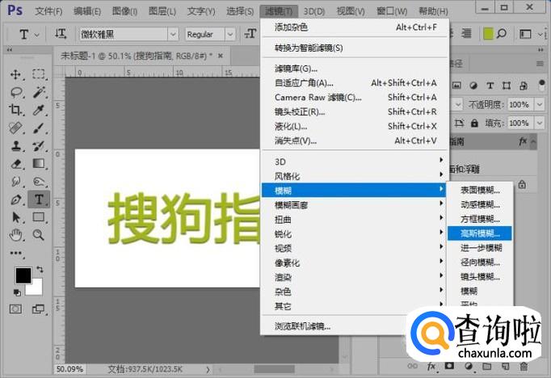551x378 pixels.
Task: Close the 未标题-1 document tab
Action: 221,56
